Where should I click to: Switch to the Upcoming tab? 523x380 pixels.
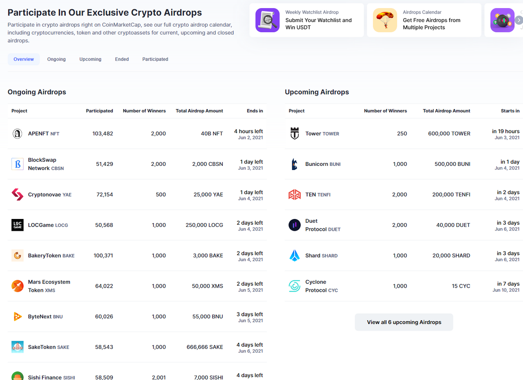tap(90, 59)
